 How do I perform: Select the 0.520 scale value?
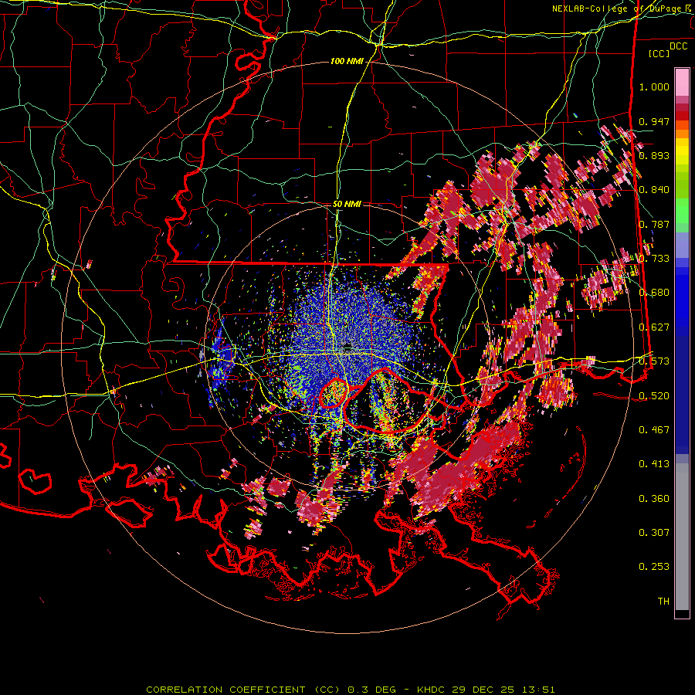click(x=654, y=395)
